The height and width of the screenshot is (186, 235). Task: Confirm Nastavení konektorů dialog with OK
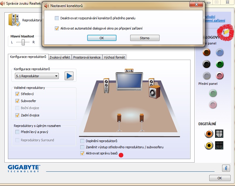tap(102, 38)
